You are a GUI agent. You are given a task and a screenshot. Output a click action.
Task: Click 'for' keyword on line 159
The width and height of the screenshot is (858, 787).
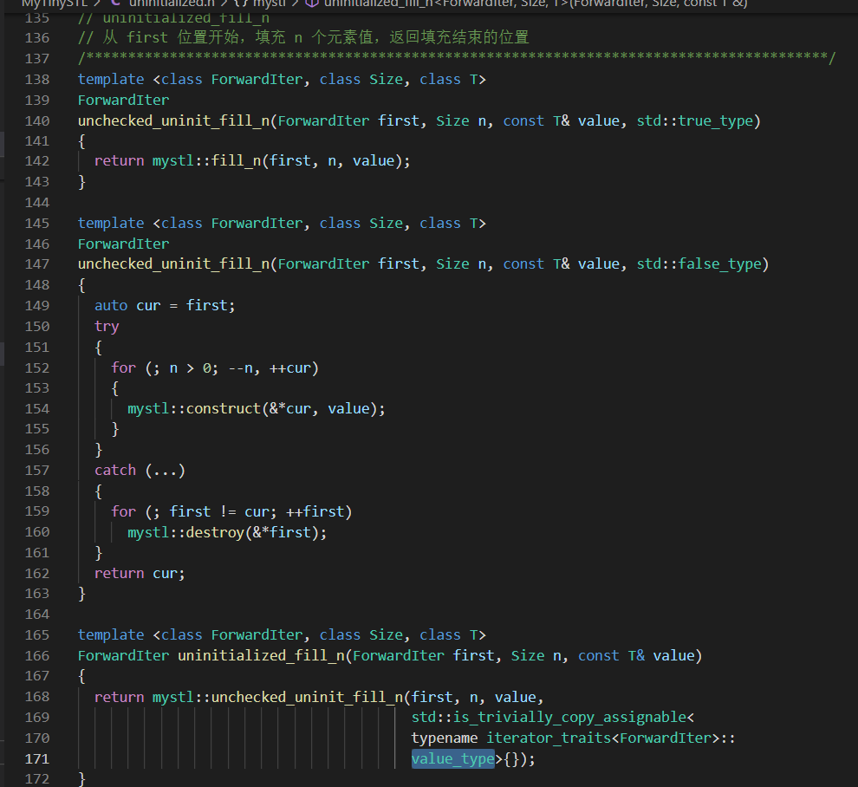[124, 511]
